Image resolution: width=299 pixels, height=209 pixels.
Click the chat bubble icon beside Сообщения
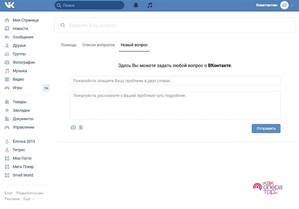coord(7,37)
